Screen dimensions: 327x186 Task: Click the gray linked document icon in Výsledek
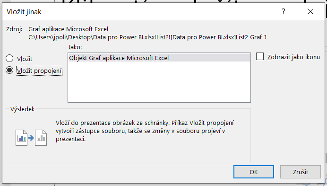tap(41, 138)
